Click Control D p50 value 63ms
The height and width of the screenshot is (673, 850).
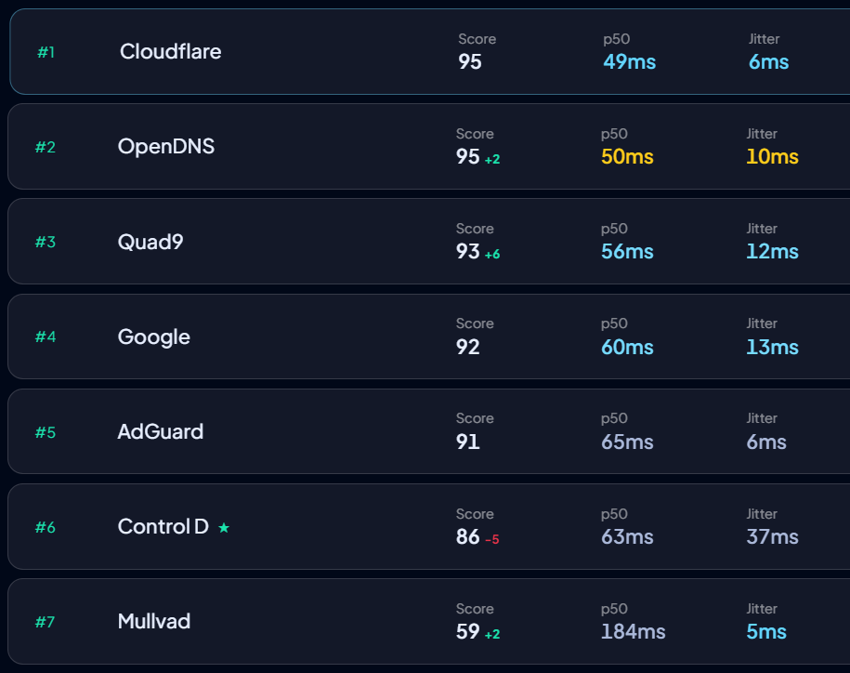tap(627, 537)
